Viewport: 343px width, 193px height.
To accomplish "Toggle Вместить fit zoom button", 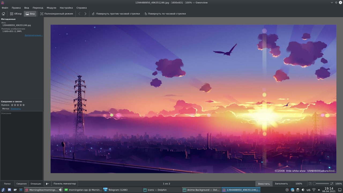I will tap(264, 184).
